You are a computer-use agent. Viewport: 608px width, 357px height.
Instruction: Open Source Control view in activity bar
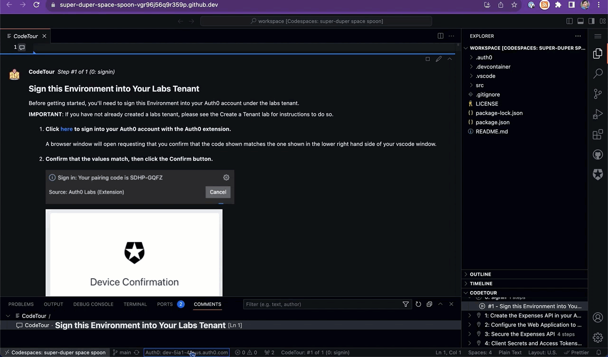click(x=598, y=94)
